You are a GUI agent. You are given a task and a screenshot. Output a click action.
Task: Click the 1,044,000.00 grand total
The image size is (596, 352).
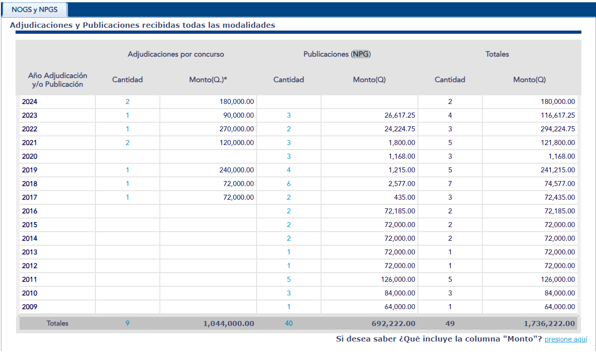pos(229,323)
